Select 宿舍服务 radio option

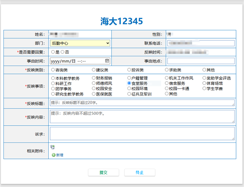(167, 83)
